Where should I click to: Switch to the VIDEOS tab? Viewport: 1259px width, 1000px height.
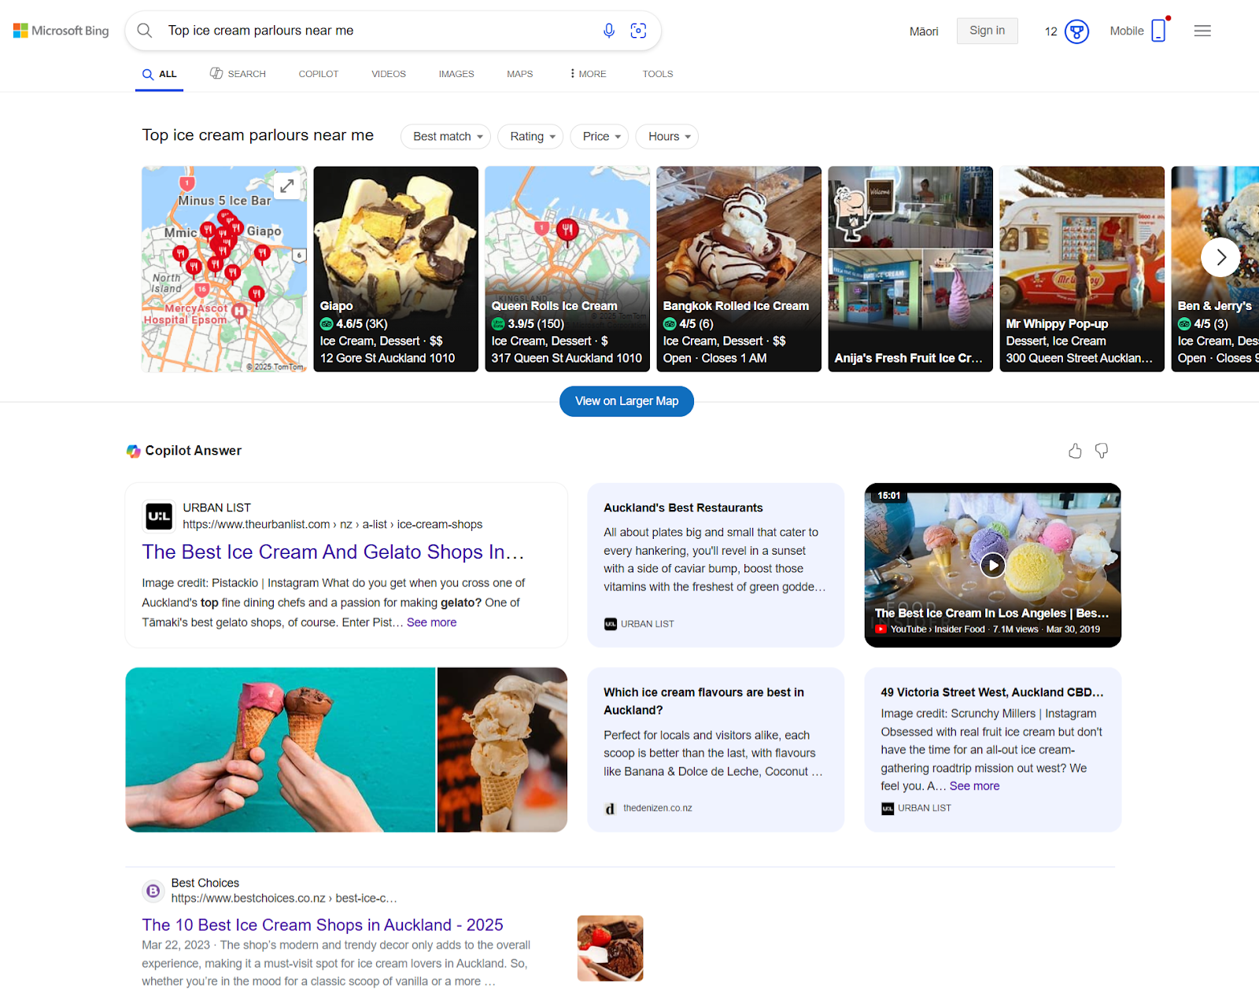(389, 74)
